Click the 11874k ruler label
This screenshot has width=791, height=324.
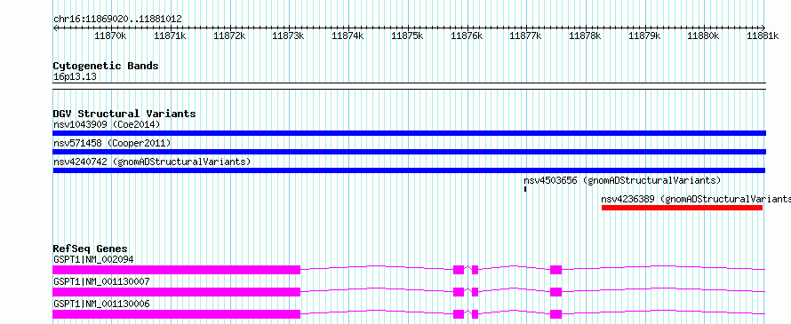coord(348,36)
